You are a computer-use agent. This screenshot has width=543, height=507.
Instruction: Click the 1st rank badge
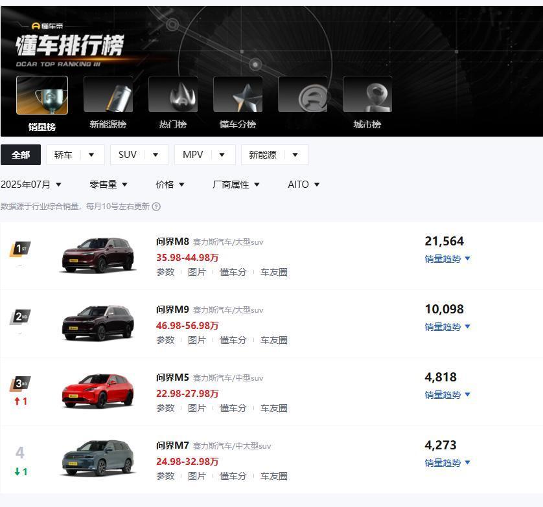pos(20,249)
